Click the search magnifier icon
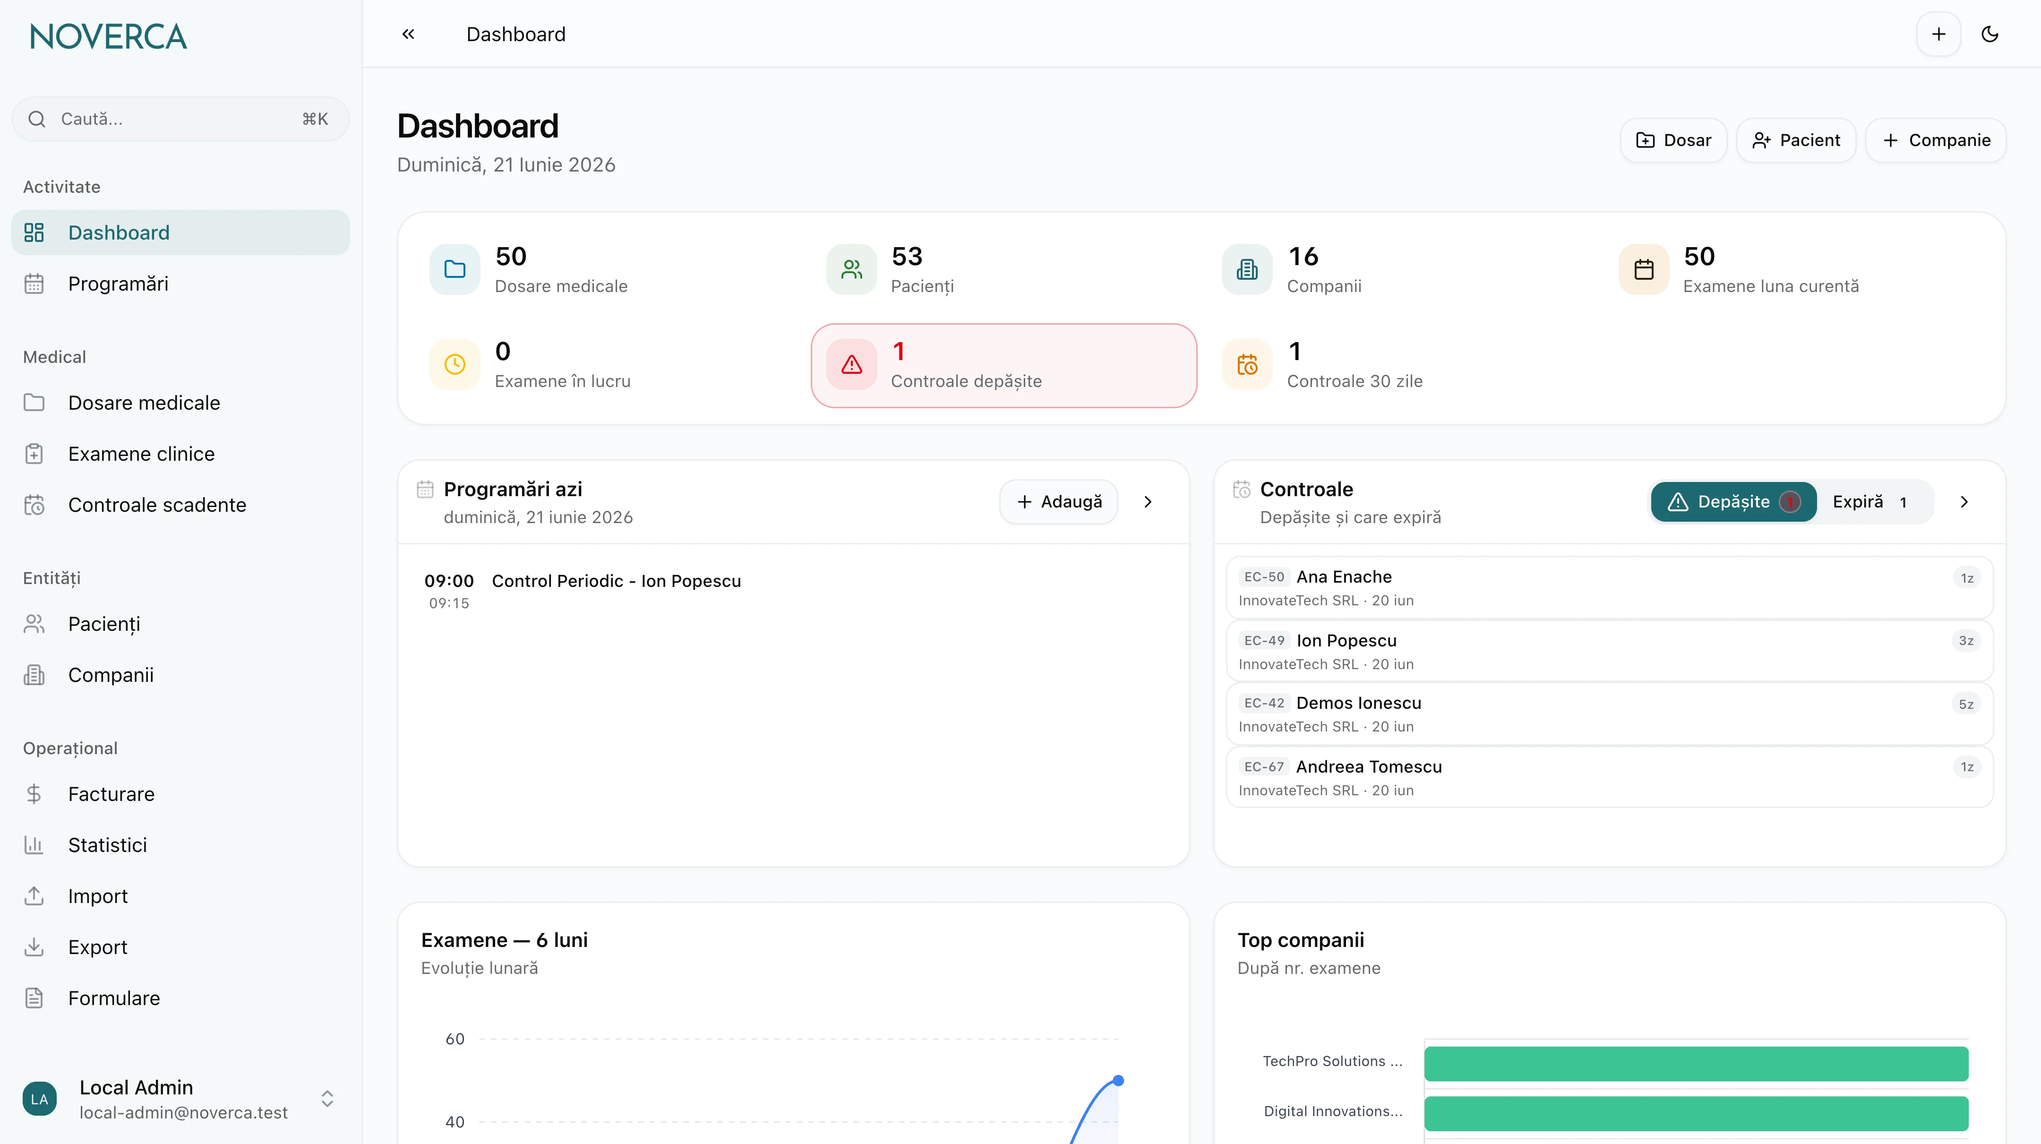Image resolution: width=2041 pixels, height=1144 pixels. (x=36, y=119)
